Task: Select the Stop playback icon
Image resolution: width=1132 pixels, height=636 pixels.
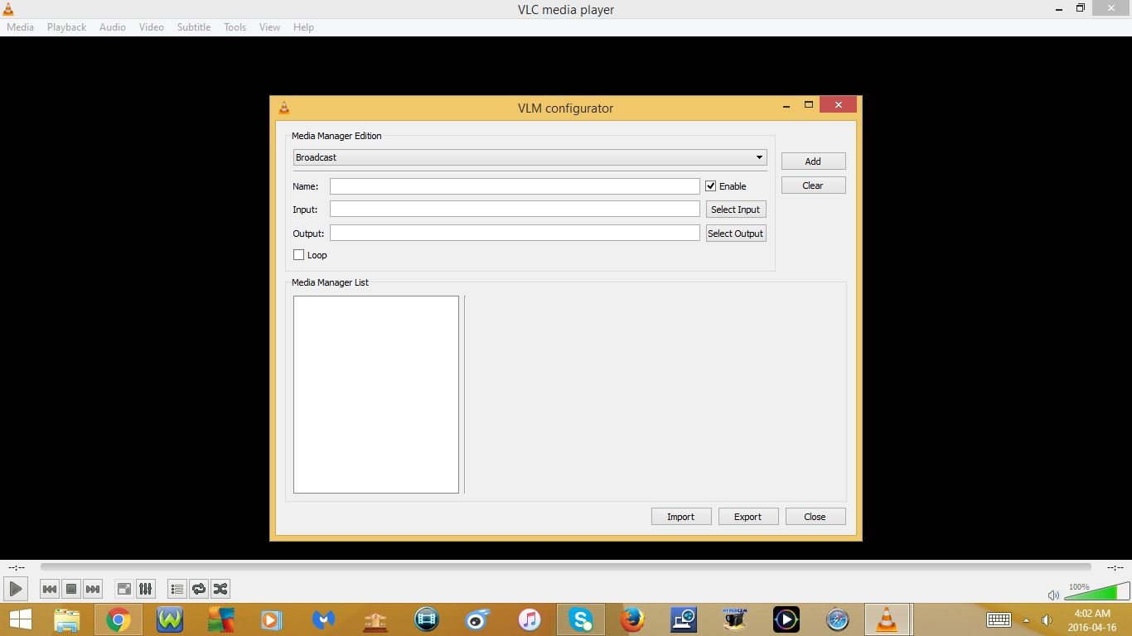Action: [x=71, y=588]
